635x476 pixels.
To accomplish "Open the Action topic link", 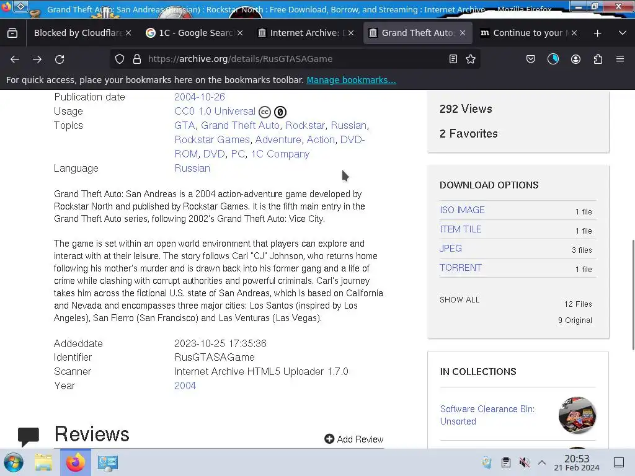I will click(x=321, y=139).
